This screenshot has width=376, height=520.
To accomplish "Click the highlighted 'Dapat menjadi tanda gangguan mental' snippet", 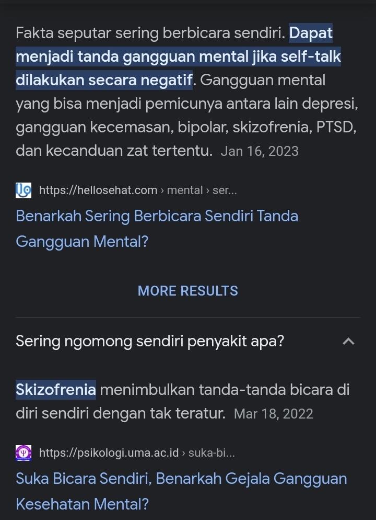I will [x=178, y=56].
